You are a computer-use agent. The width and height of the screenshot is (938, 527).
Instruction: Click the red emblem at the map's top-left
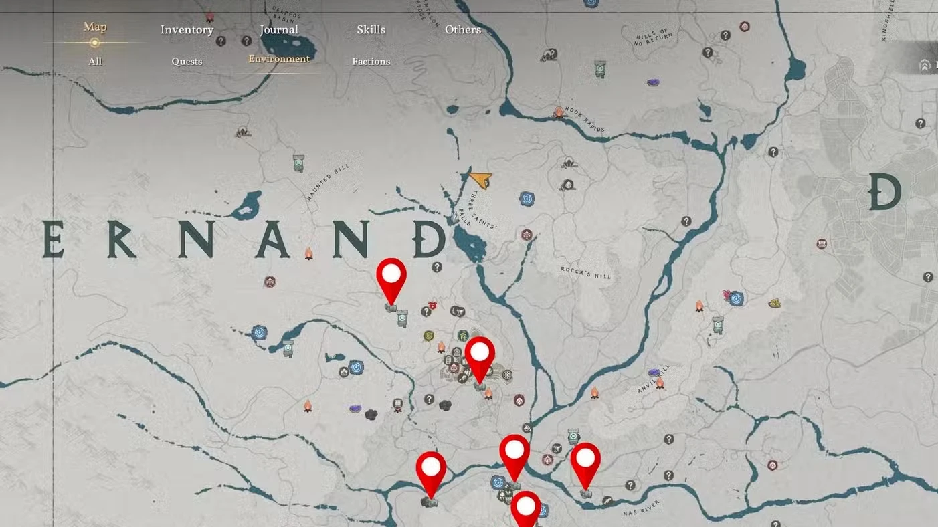click(209, 17)
